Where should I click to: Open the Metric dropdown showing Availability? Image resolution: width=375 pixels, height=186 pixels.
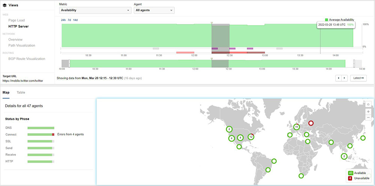(x=95, y=10)
